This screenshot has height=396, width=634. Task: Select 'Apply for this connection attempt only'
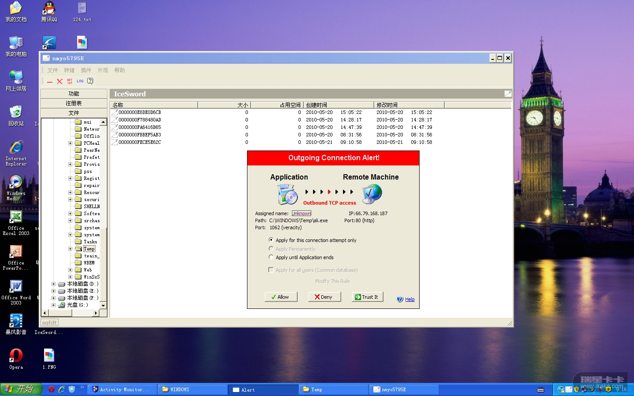[271, 240]
